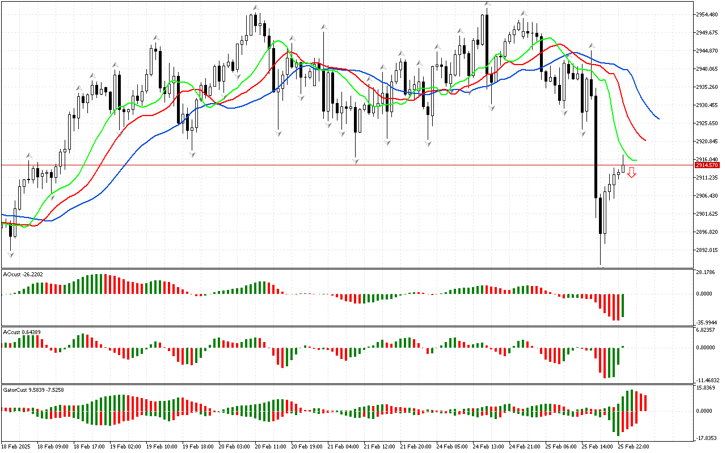
Task: Select the 2940.065 price axis label
Action: click(708, 69)
